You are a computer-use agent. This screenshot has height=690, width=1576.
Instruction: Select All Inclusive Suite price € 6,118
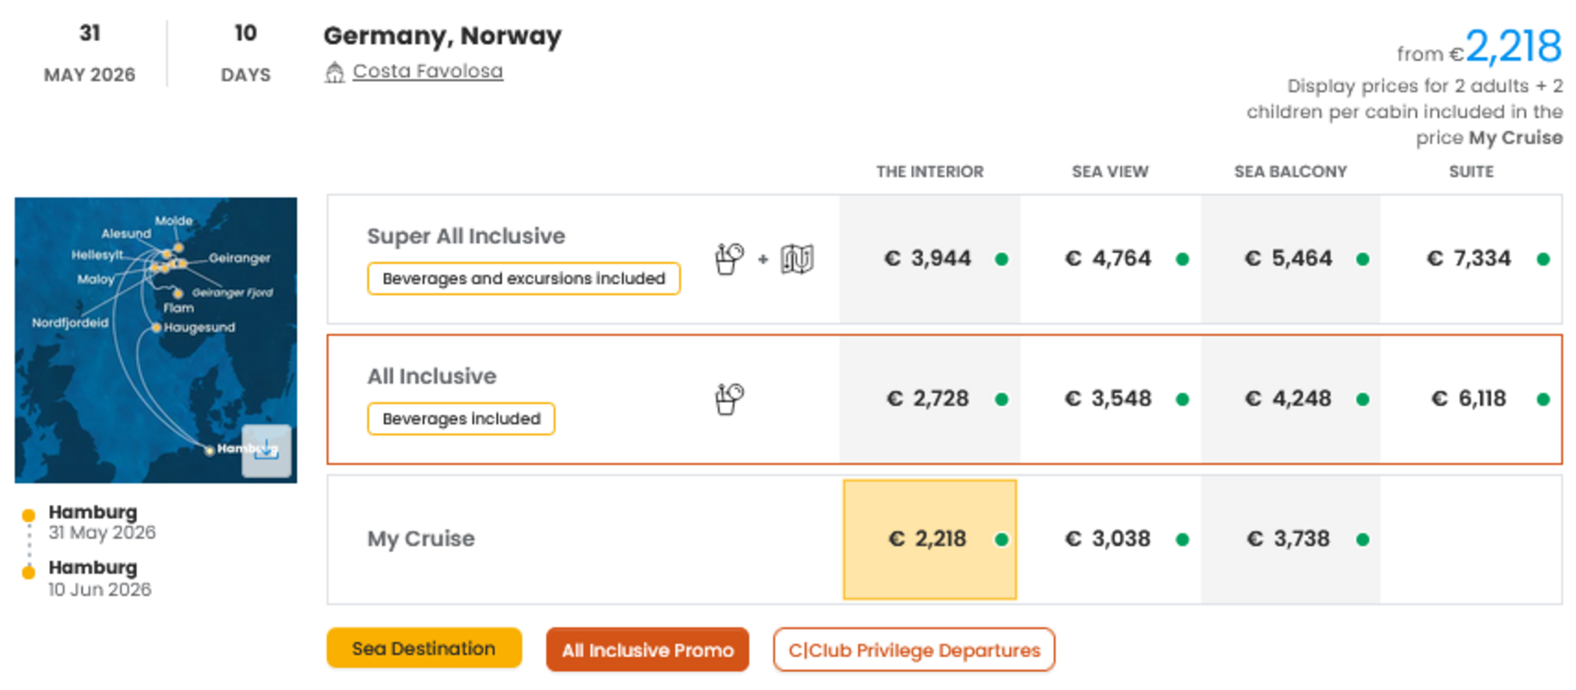[x=1470, y=398]
